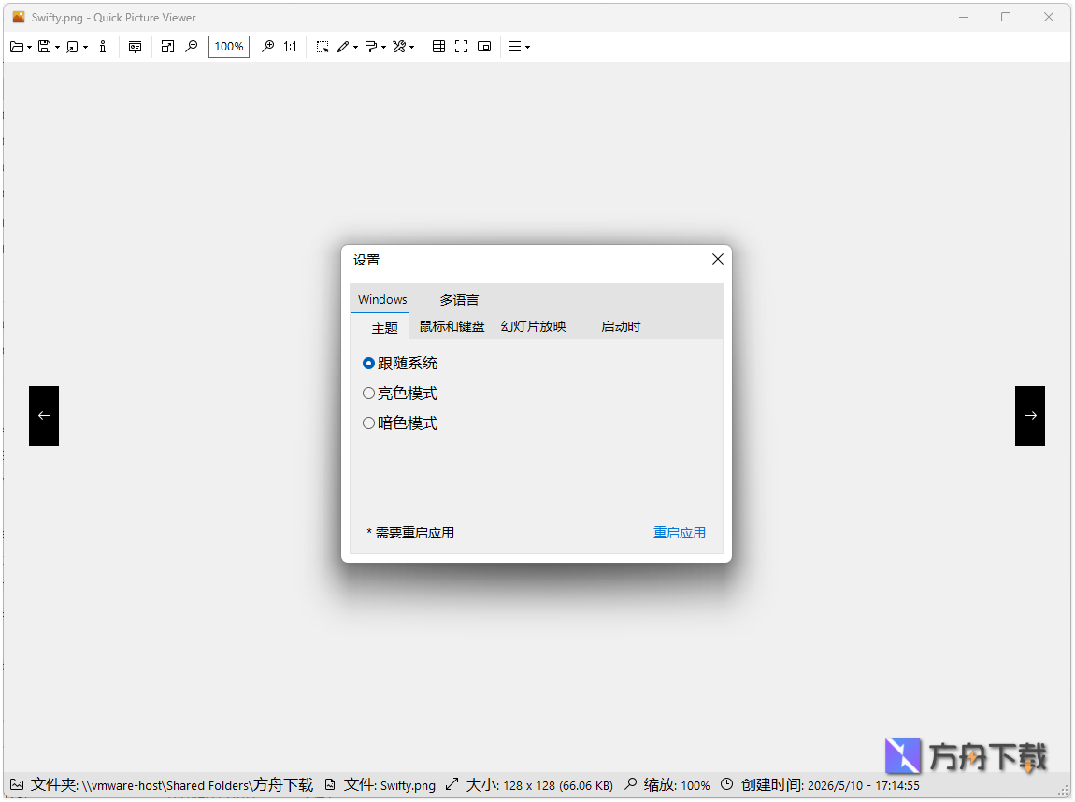Toggle the grid view icon

point(438,47)
